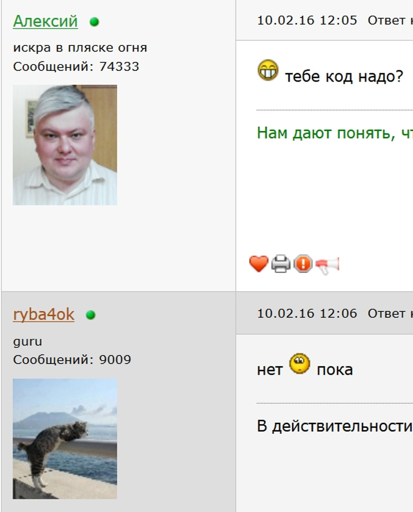The image size is (413, 512).
Task: Click the message text тебе код надо?
Action: click(344, 77)
